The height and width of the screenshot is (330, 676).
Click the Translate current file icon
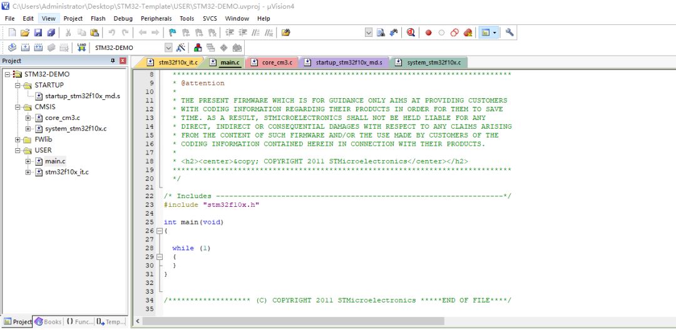pos(12,47)
